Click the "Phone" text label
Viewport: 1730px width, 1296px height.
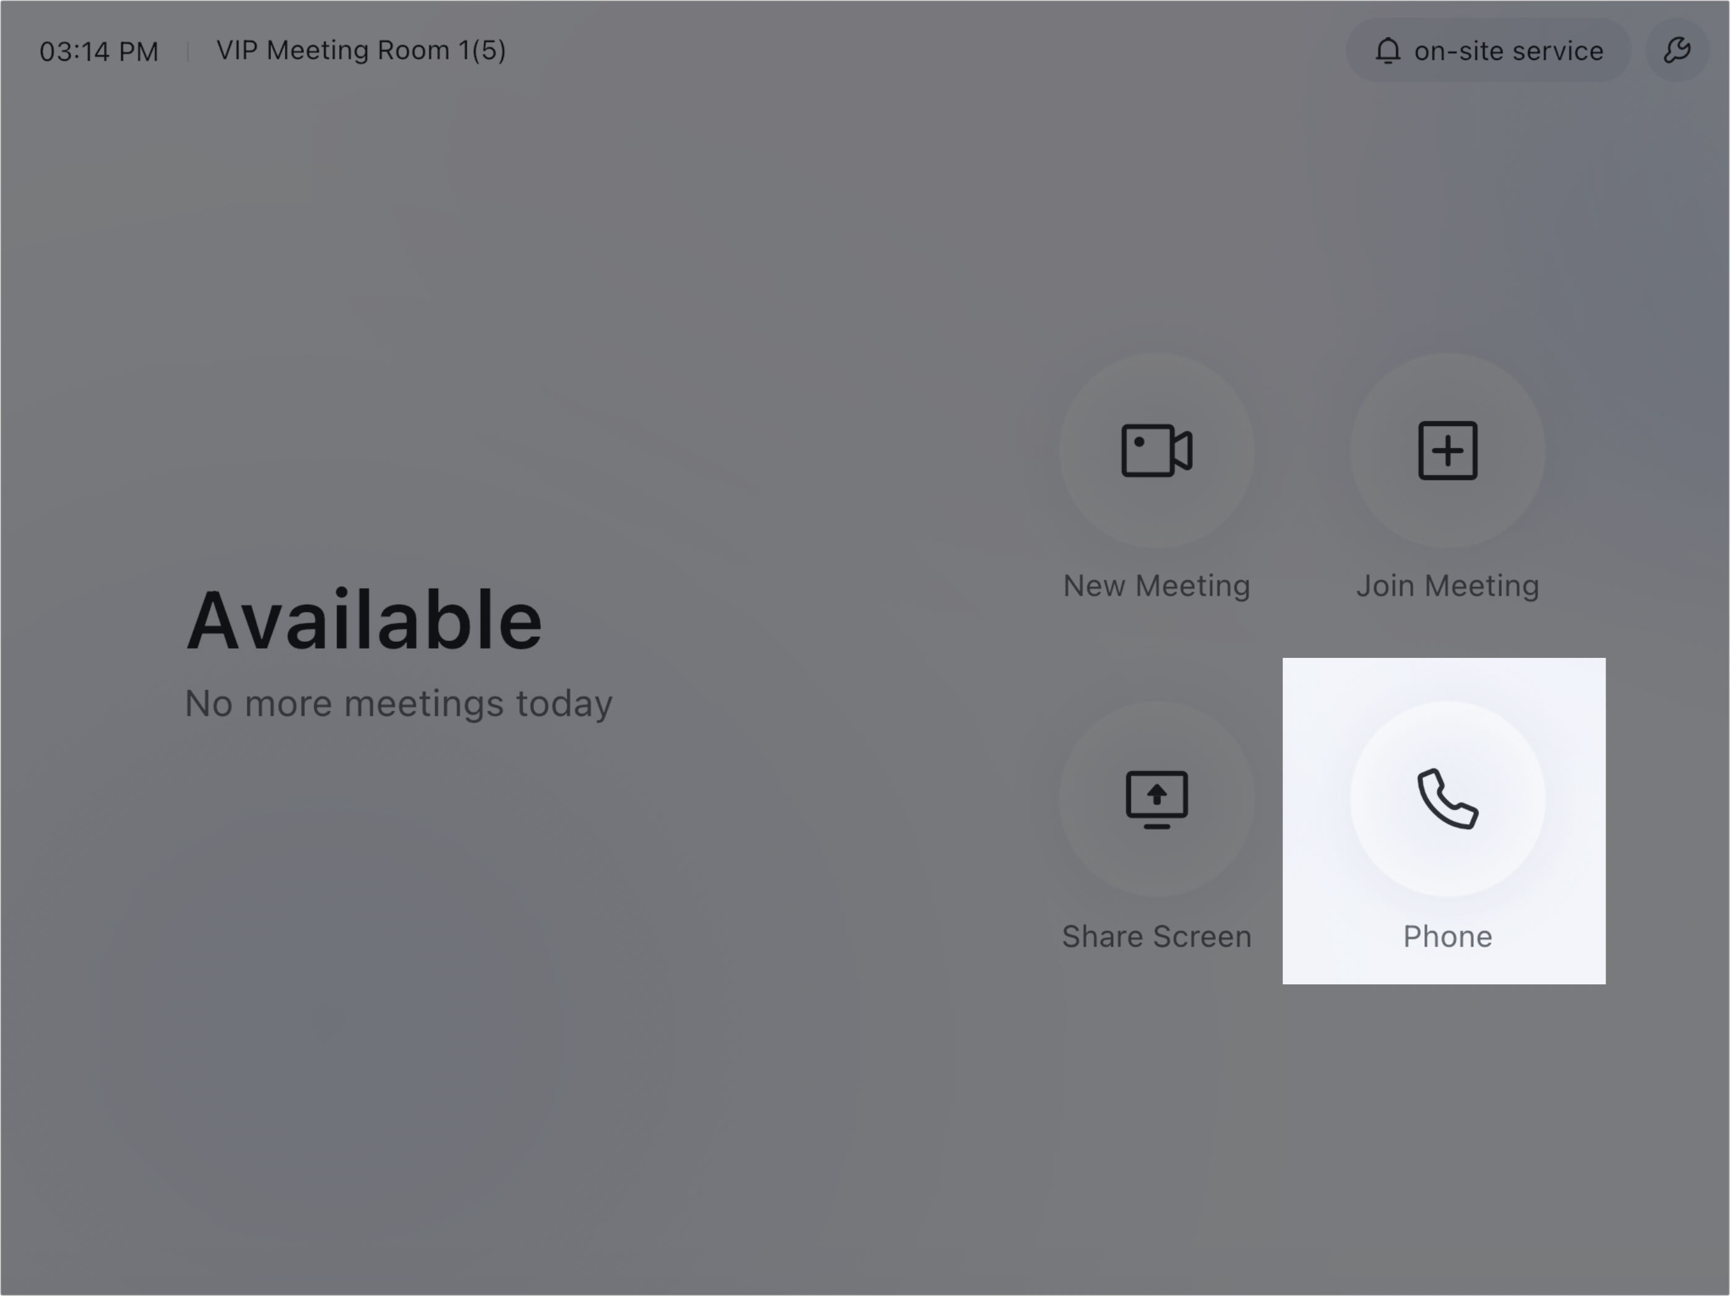click(x=1448, y=936)
